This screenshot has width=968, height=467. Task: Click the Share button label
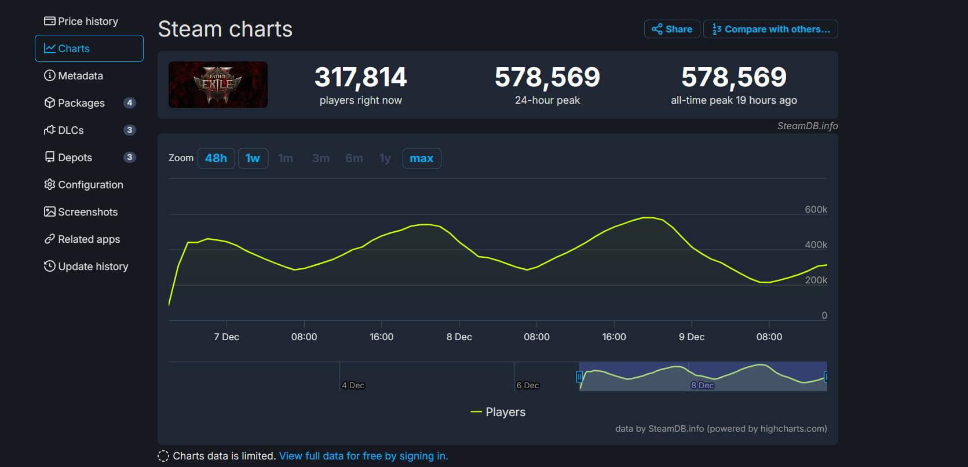[x=679, y=29]
